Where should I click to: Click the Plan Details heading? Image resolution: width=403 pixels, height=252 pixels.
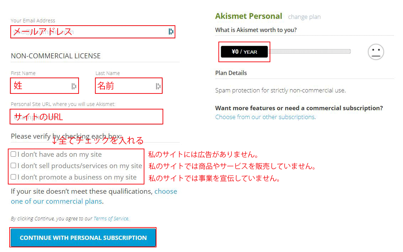[231, 73]
